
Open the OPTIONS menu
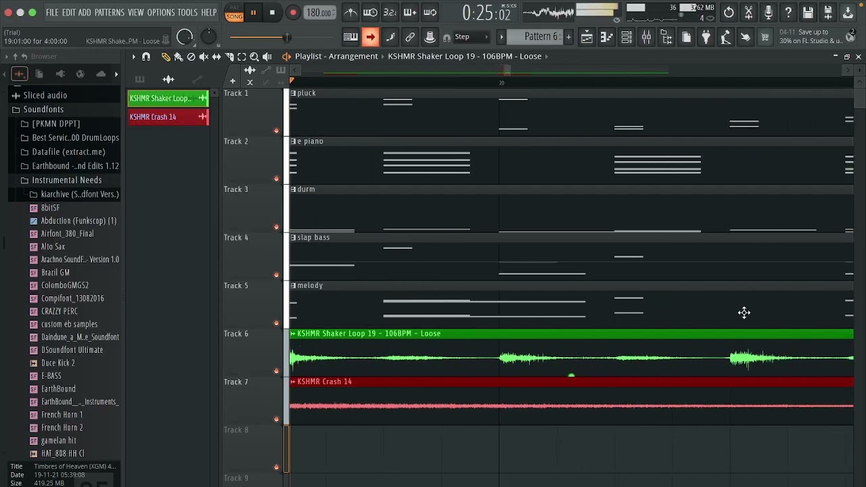pos(161,12)
